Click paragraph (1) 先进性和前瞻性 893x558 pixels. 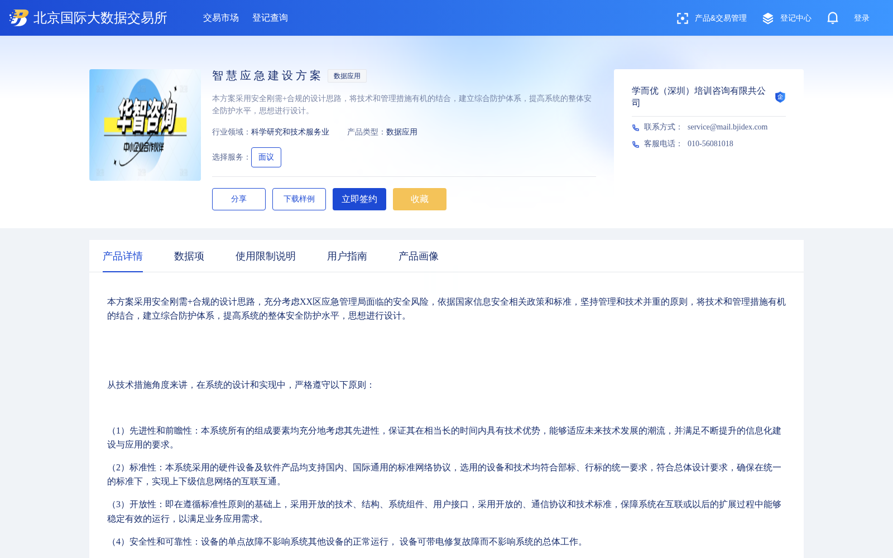[x=444, y=437]
